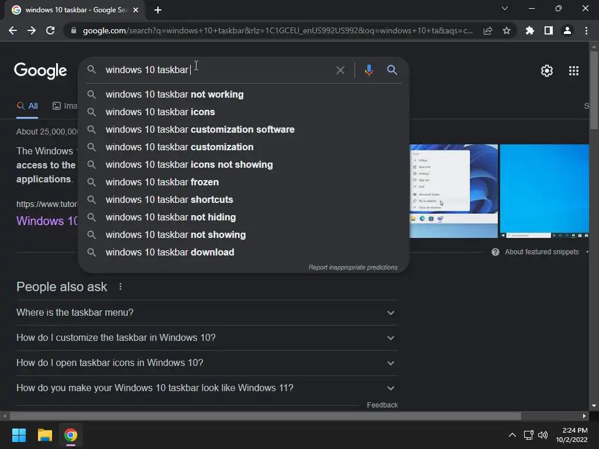Select suggestion 'windows 10 taskbar download'
Viewport: 599px width, 449px height.
pos(243,253)
